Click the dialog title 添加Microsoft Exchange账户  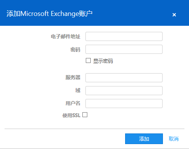[x=50, y=14]
